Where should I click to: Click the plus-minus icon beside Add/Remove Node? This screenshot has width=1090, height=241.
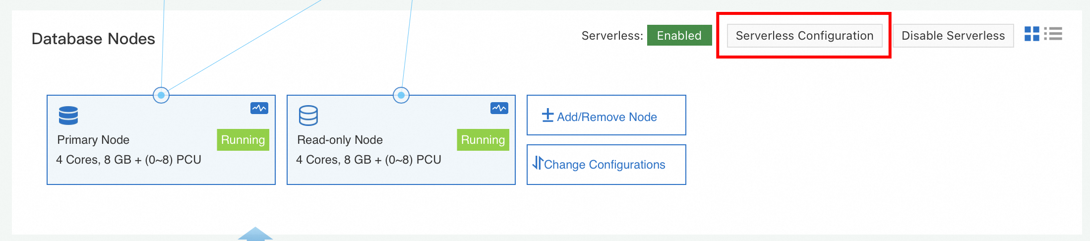pyautogui.click(x=547, y=116)
